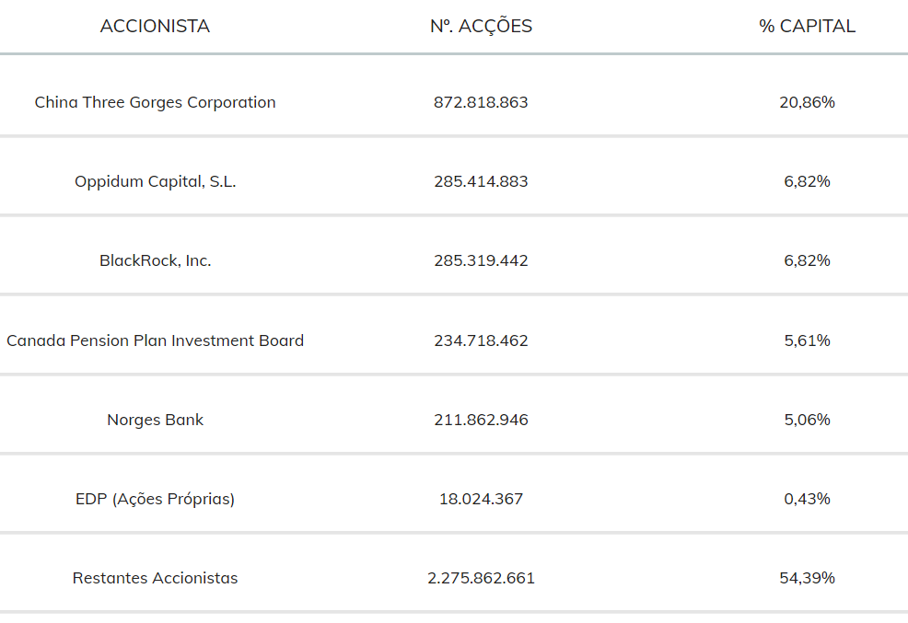Select the Oppidum Capital, S.L. name cell
Screen dimensions: 908x623
(x=155, y=181)
